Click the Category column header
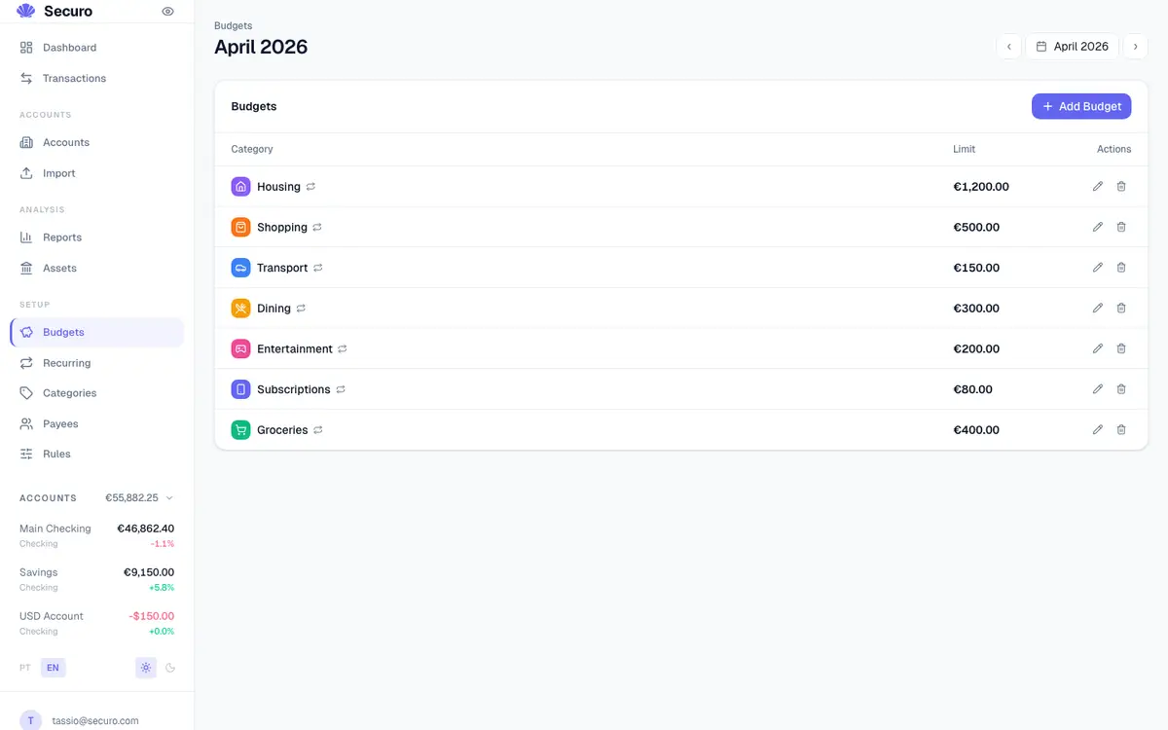The image size is (1168, 730). click(x=252, y=149)
